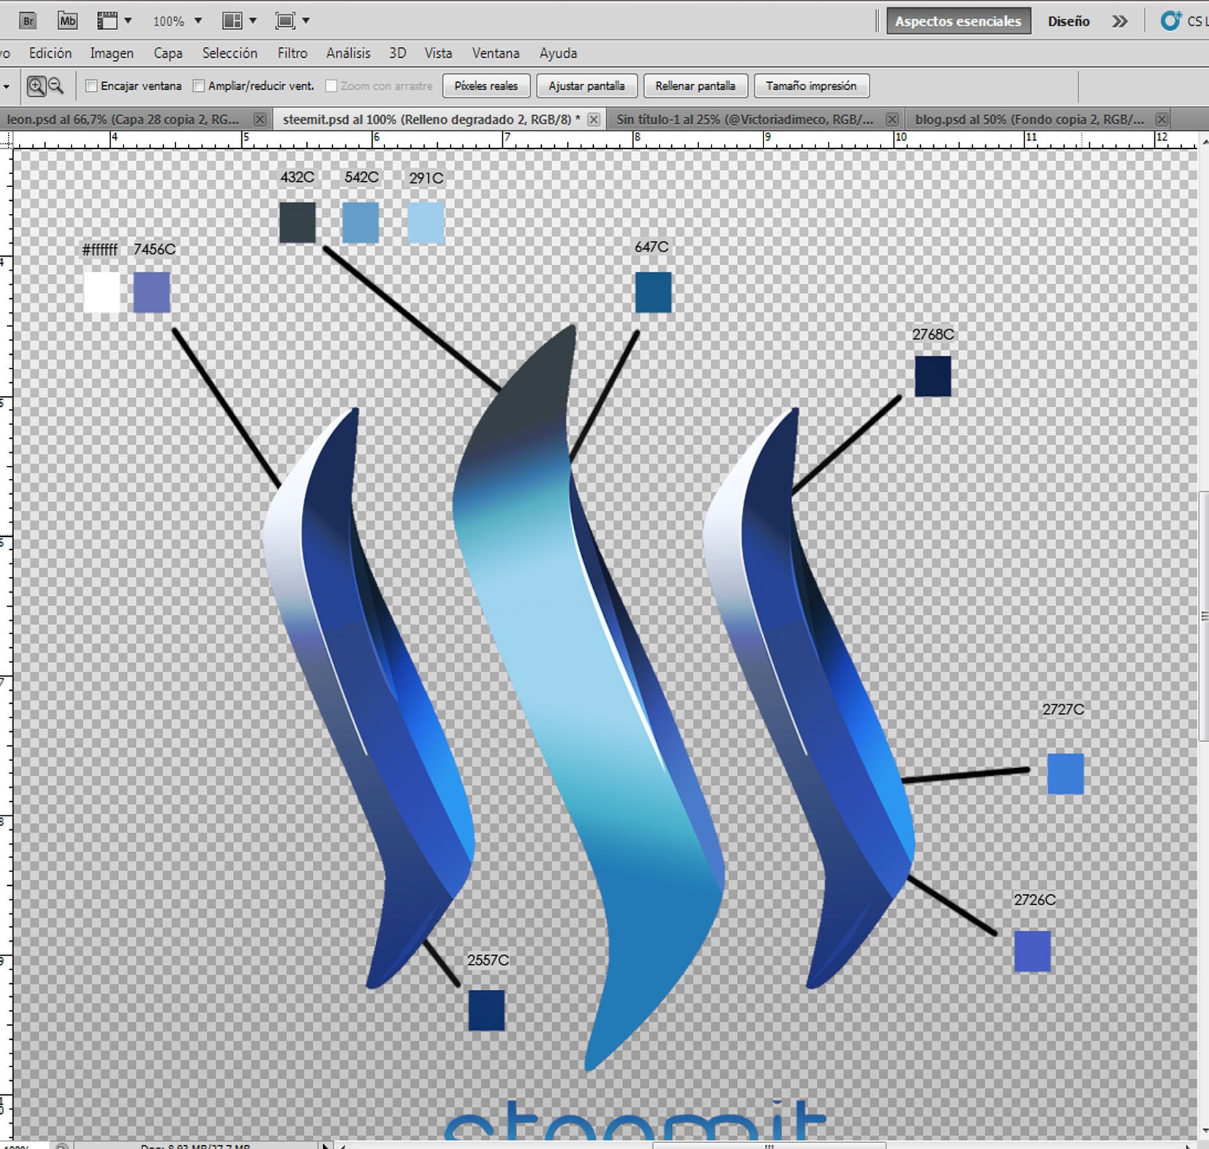This screenshot has width=1209, height=1149.
Task: Open the Edición menu
Action: [x=50, y=53]
